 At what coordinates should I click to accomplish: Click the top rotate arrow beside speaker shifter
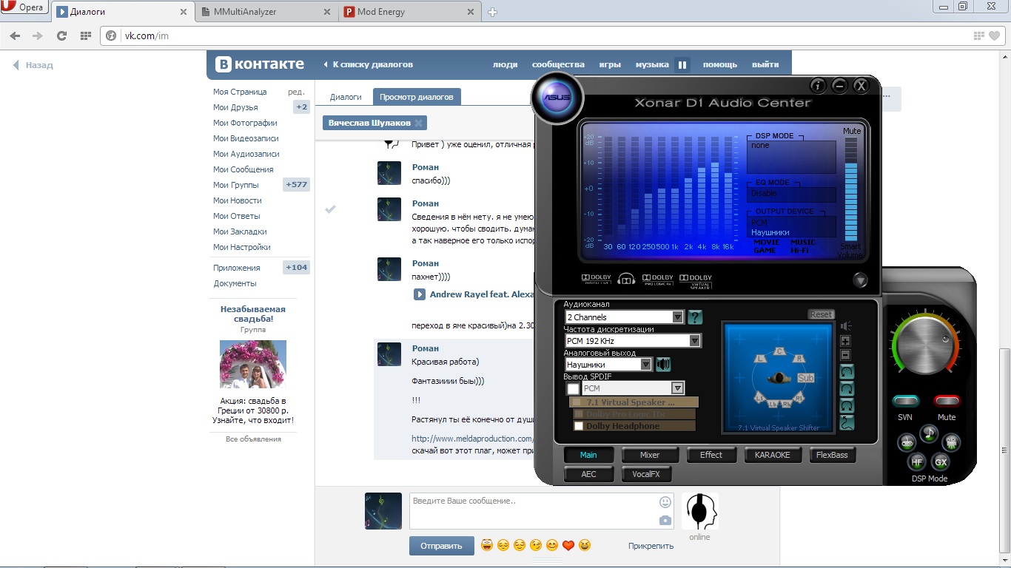(847, 371)
